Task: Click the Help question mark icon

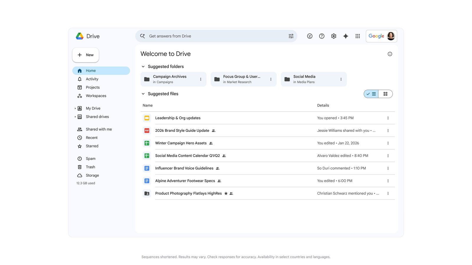Action: 322,36
